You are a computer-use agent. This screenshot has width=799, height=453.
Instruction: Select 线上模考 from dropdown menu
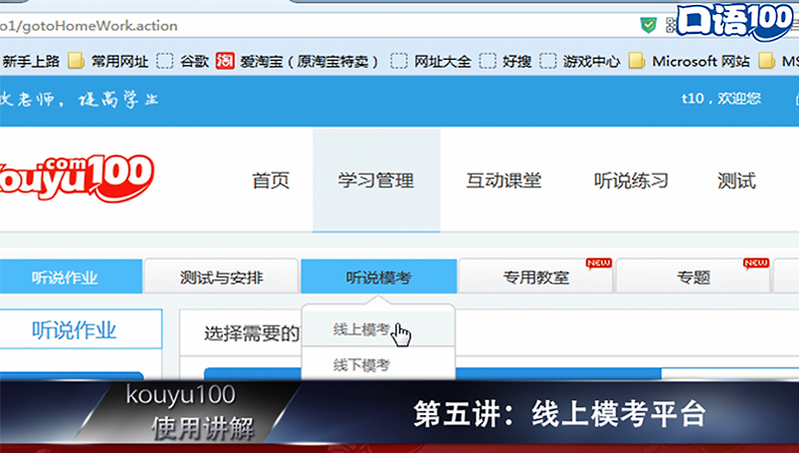(379, 329)
